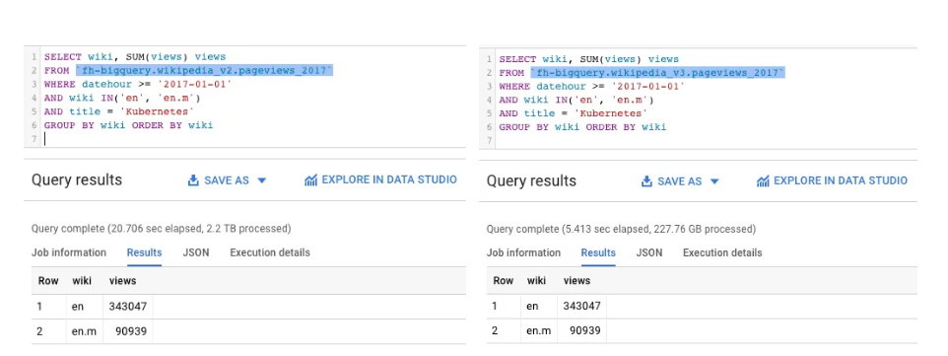The height and width of the screenshot is (356, 948).
Task: Click the download icon beside right SAVE AS
Action: pyautogui.click(x=646, y=181)
